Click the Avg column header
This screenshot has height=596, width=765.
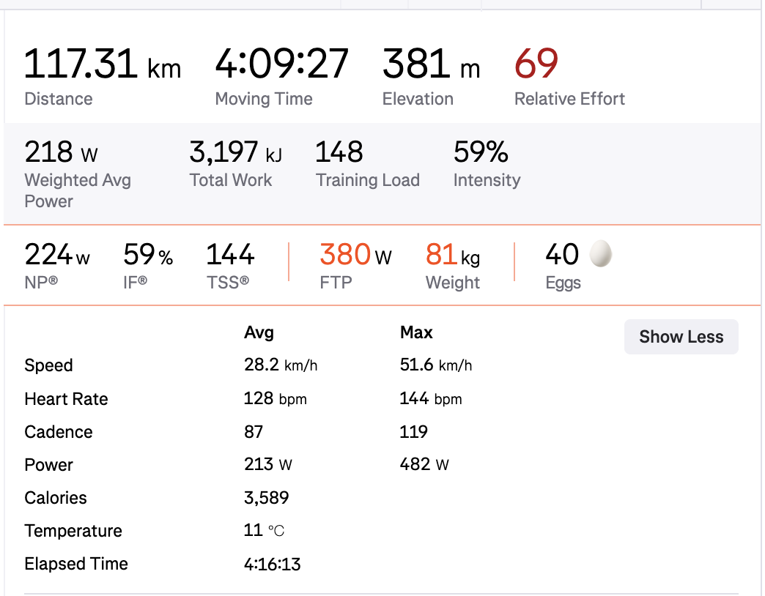[259, 332]
